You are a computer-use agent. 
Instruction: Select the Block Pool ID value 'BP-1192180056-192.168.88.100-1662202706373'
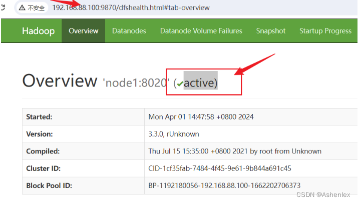224,185
